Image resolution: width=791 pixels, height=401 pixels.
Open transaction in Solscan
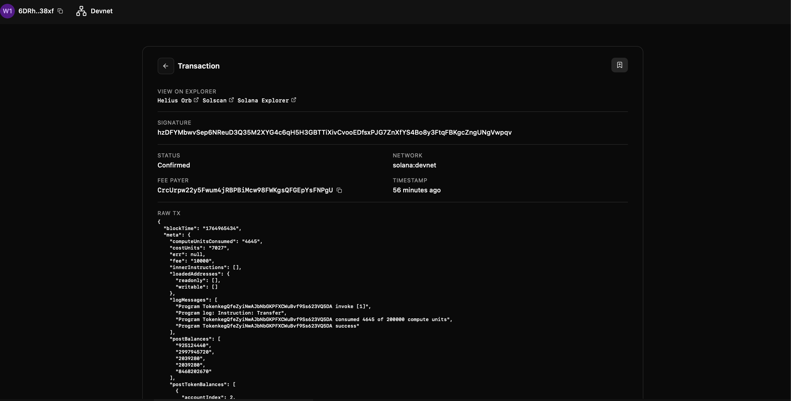point(214,101)
